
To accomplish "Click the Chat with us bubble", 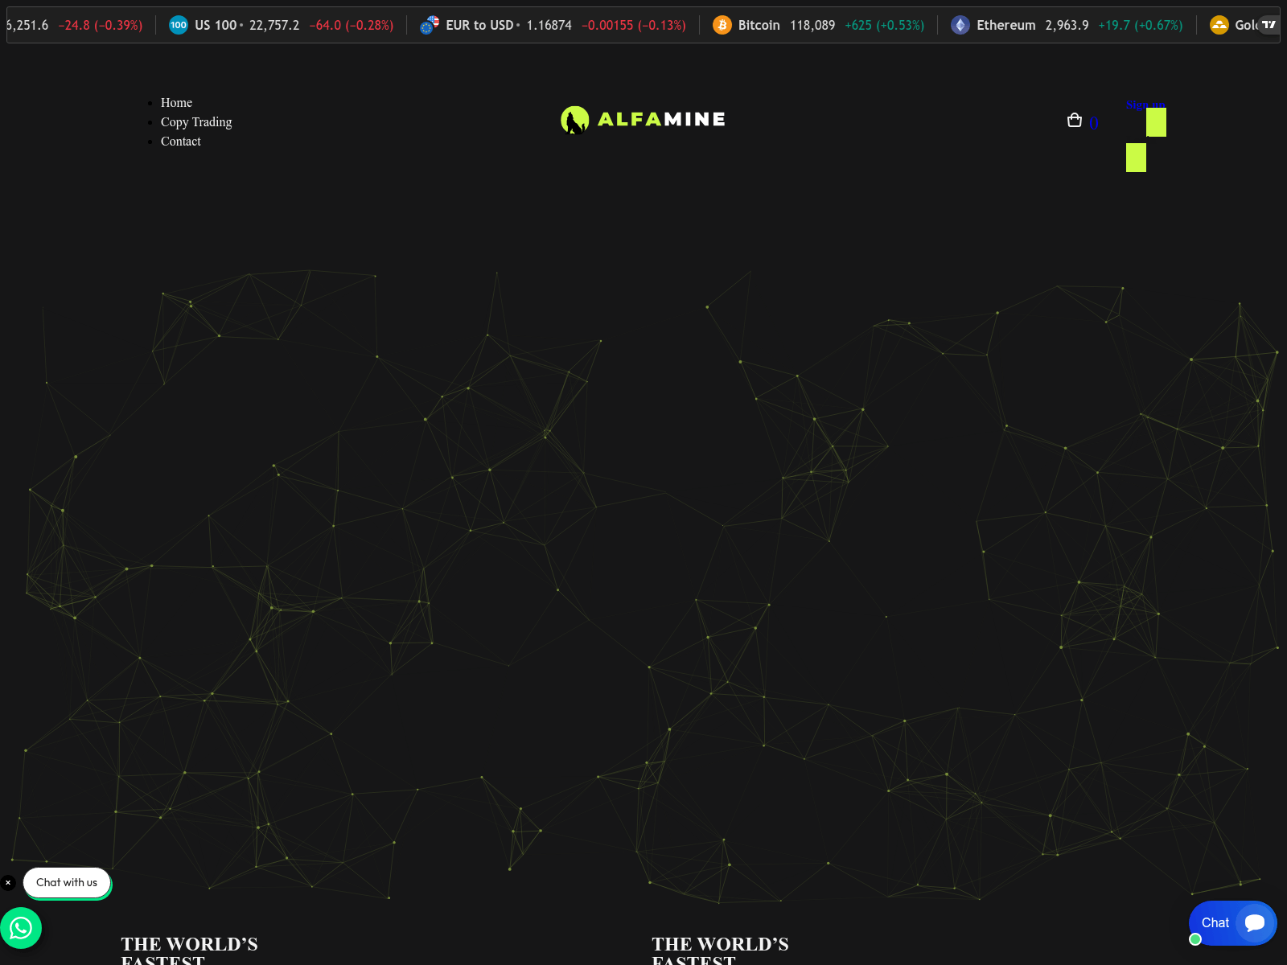I will [67, 882].
